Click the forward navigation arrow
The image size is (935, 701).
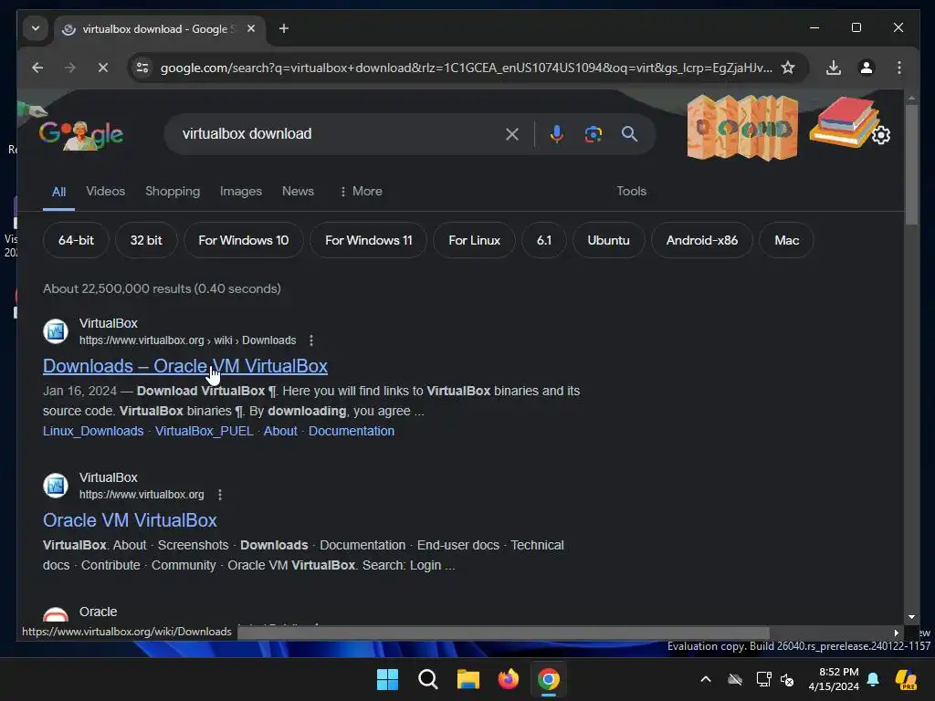pyautogui.click(x=70, y=68)
